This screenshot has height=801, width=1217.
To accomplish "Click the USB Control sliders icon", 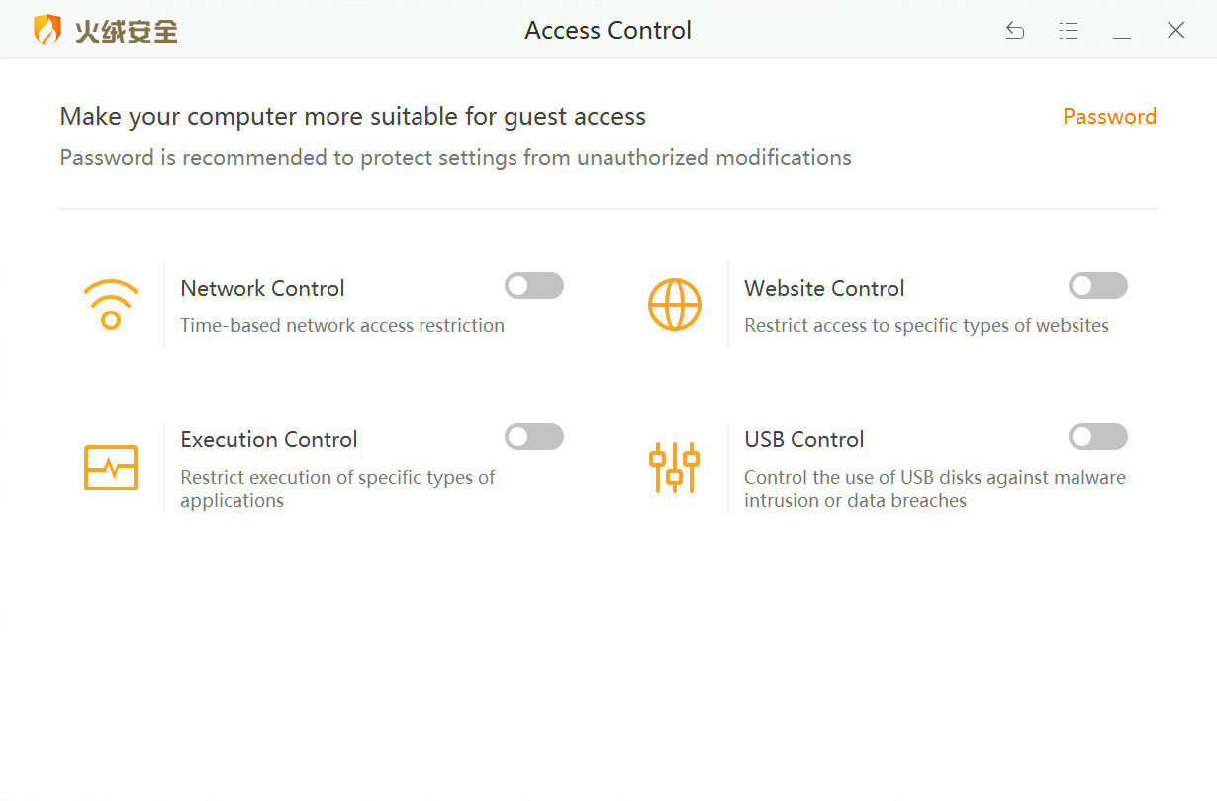I will click(x=675, y=468).
